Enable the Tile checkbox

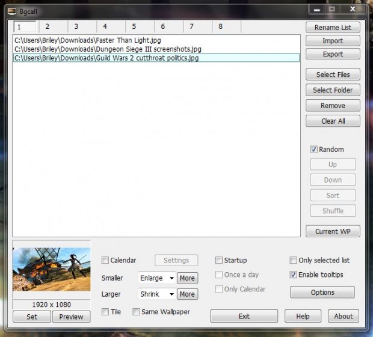point(105,312)
